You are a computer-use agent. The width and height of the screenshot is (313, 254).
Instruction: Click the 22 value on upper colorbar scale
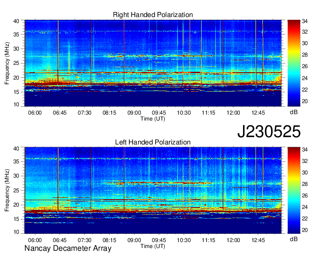(x=305, y=90)
